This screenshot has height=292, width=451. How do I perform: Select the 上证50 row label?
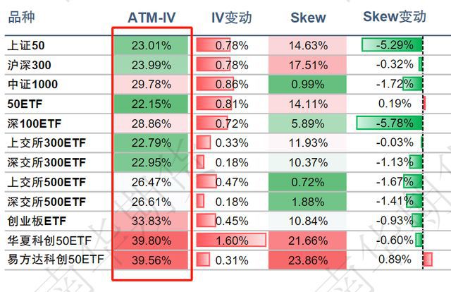(25, 46)
